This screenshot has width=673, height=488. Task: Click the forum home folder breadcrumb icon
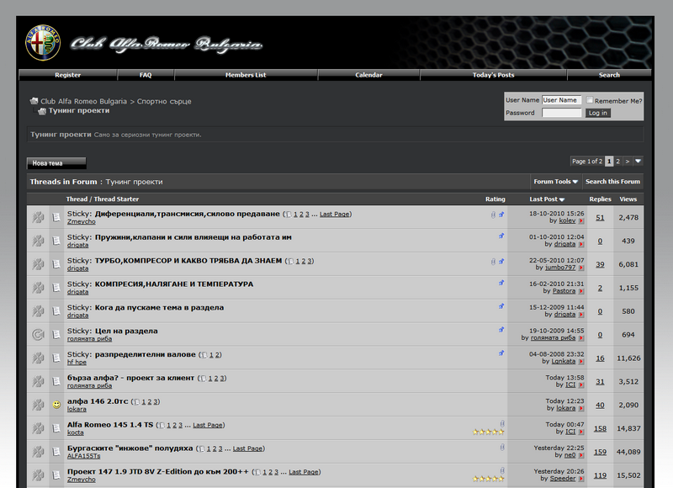click(34, 101)
